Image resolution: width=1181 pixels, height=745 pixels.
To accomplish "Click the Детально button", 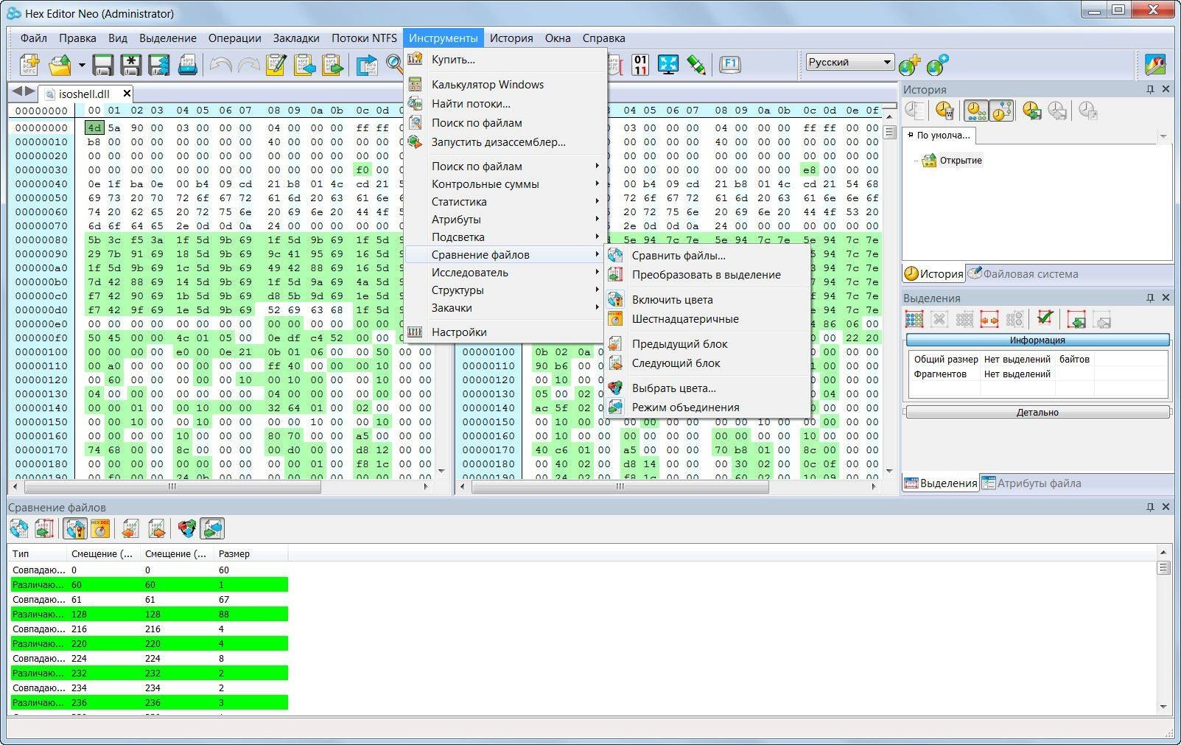I will (x=1037, y=412).
